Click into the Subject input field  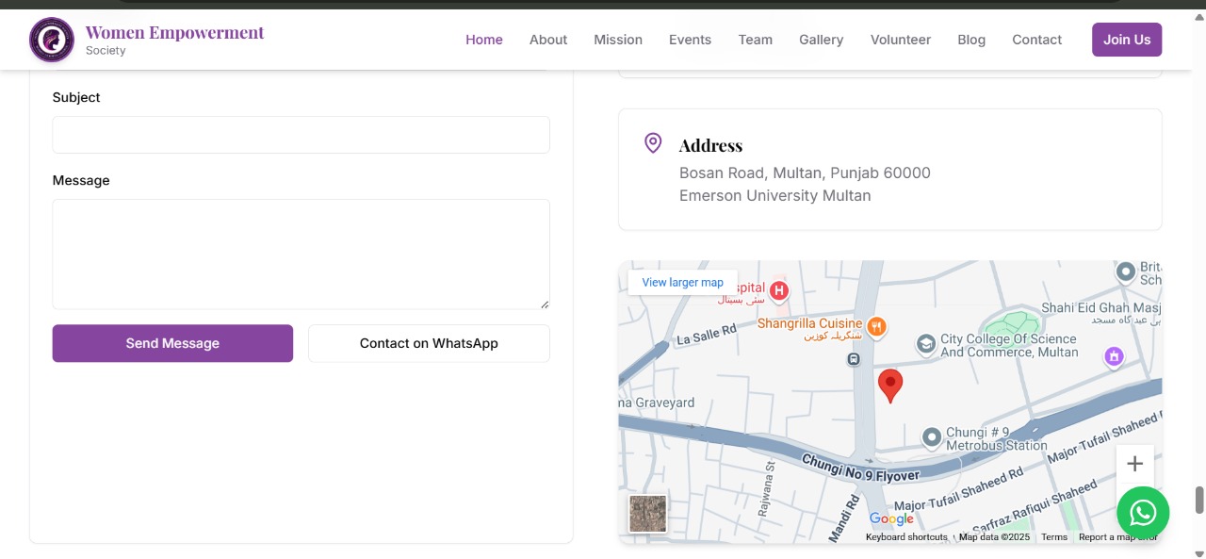[301, 135]
